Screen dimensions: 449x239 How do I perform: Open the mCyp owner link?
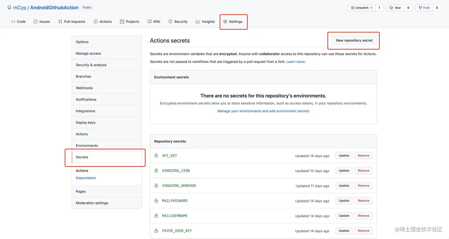click(20, 8)
